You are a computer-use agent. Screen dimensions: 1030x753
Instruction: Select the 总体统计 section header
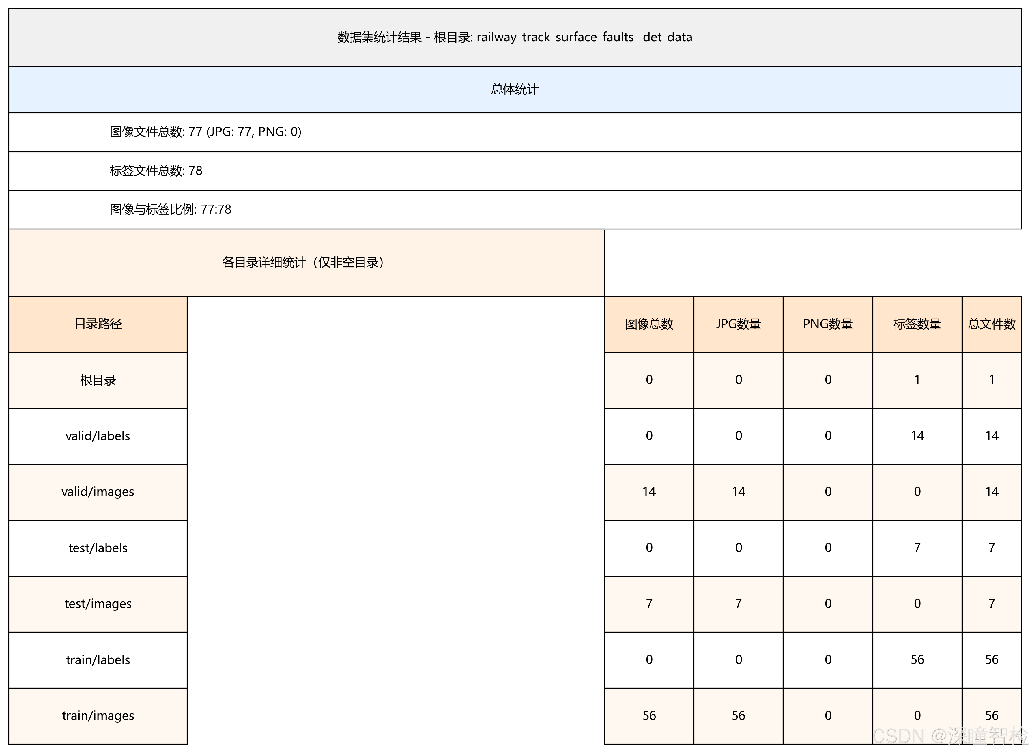coord(515,89)
